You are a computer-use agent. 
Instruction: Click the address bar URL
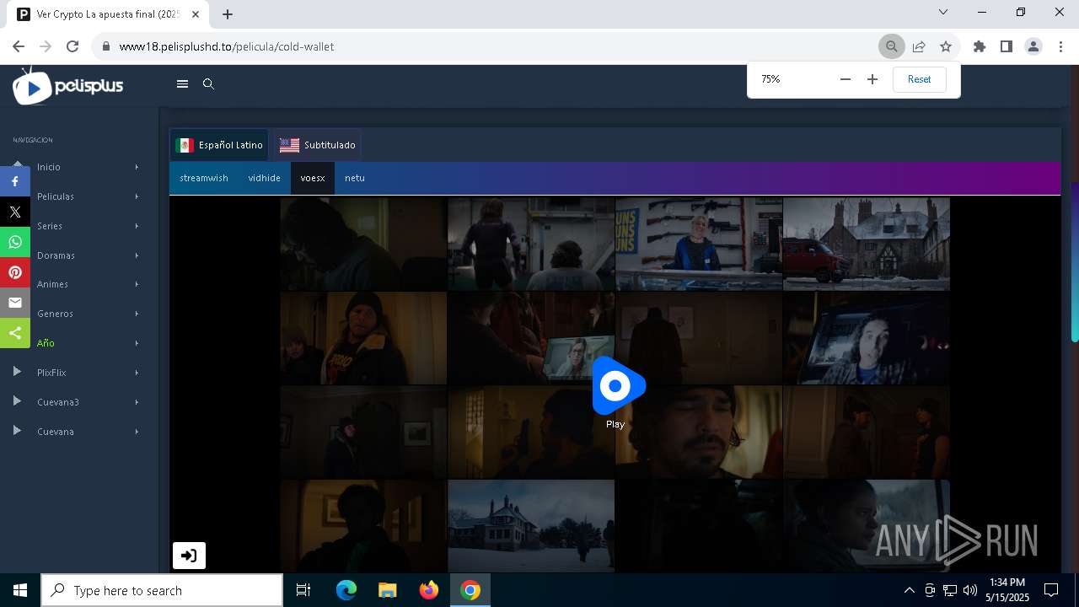[x=227, y=46]
